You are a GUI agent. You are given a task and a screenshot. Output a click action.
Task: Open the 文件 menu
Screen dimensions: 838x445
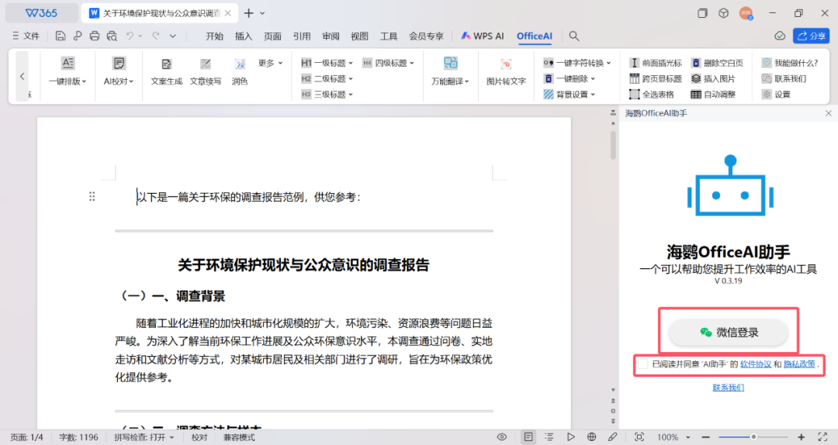tap(26, 36)
